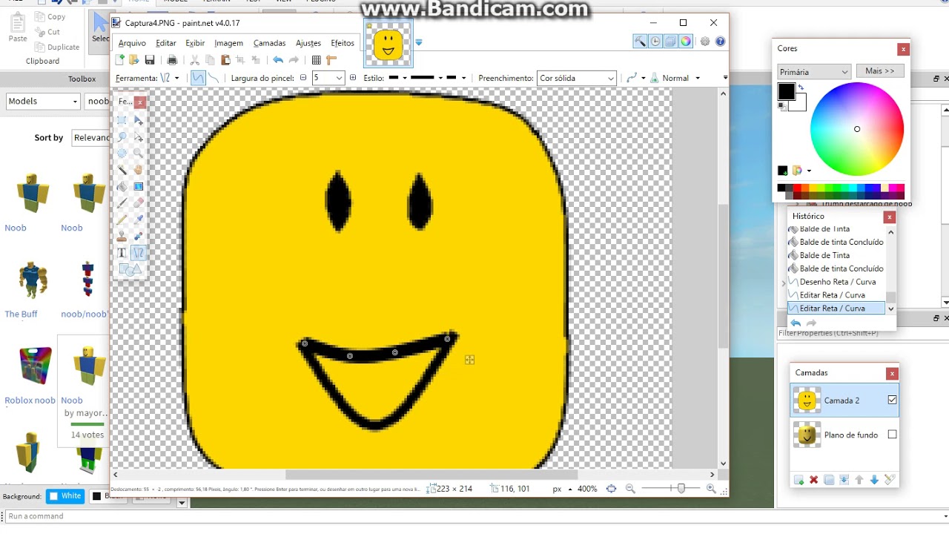
Task: Toggle the rulers icon
Action: coord(331,60)
